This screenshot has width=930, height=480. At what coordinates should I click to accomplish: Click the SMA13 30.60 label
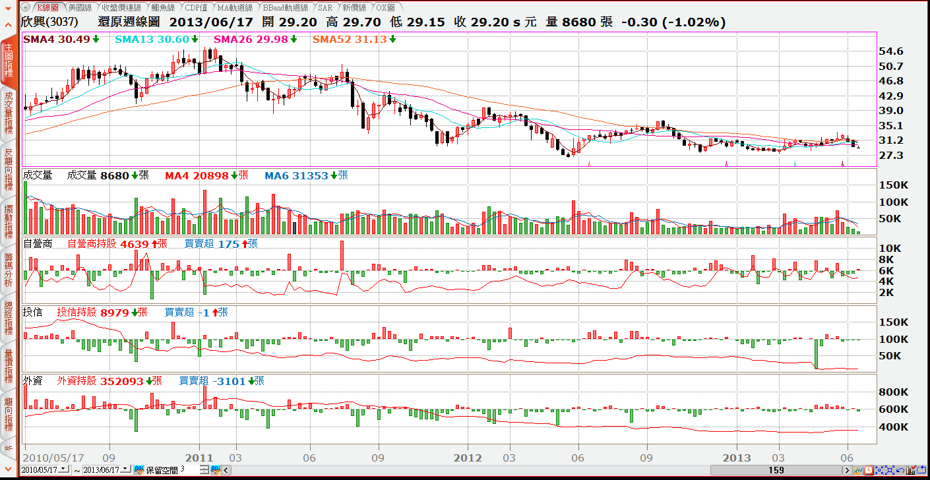pyautogui.click(x=152, y=40)
